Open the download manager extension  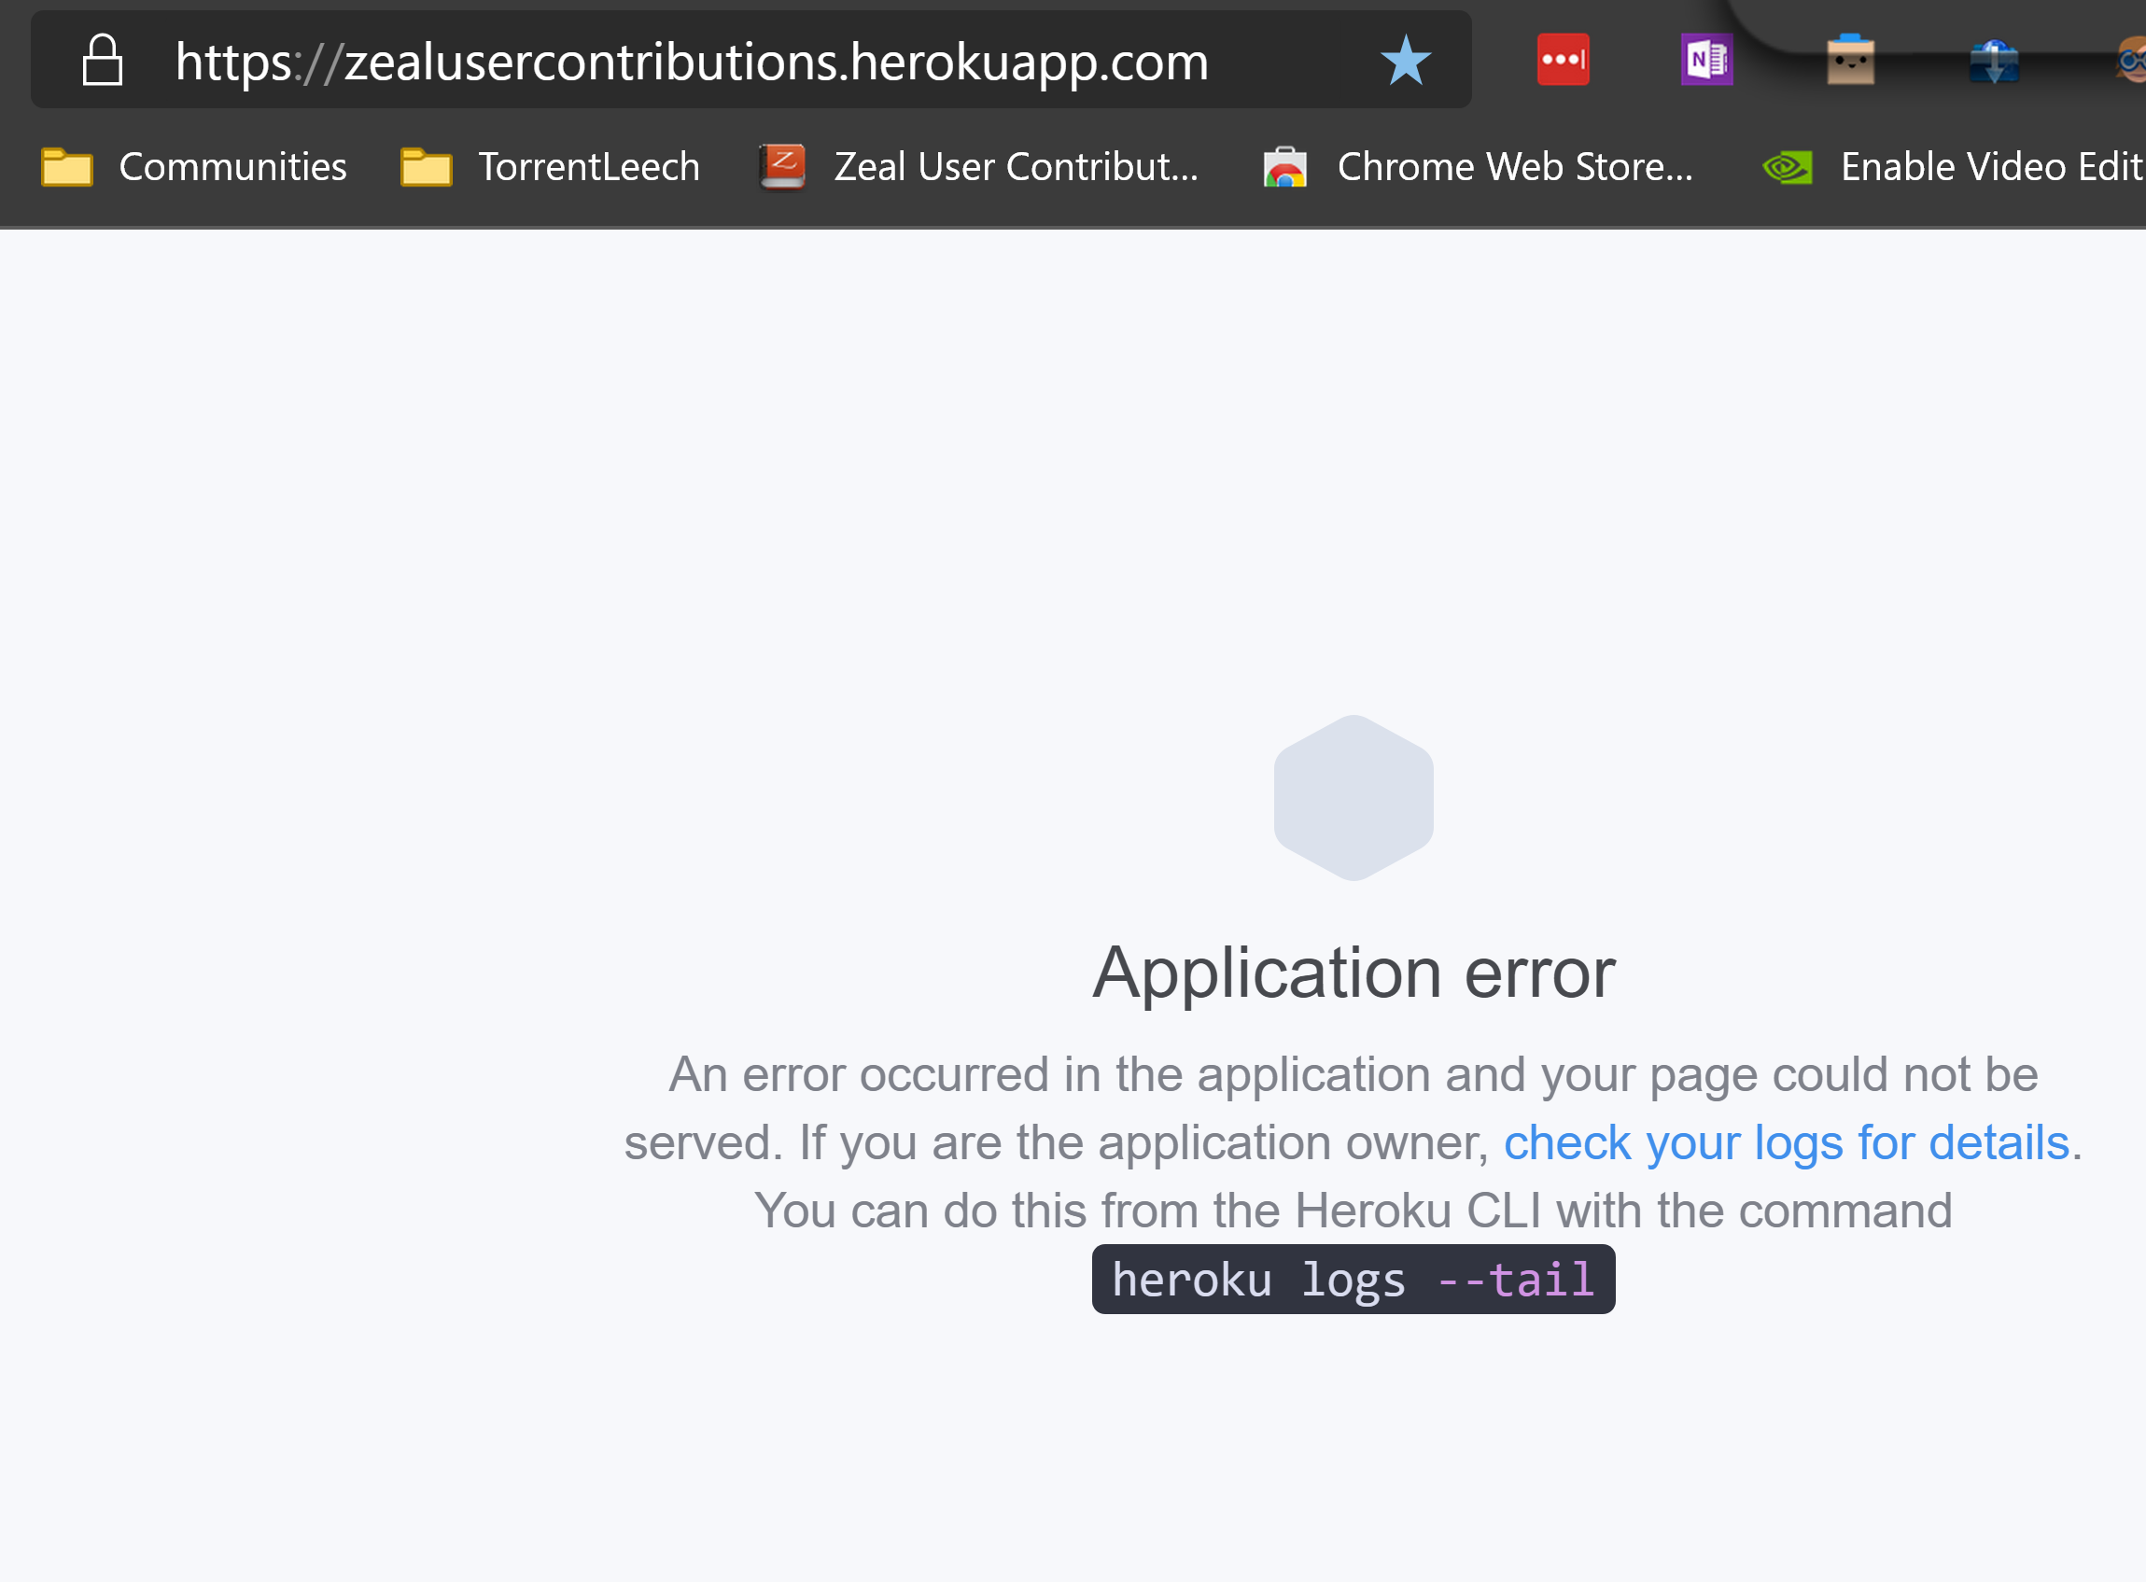click(1994, 60)
